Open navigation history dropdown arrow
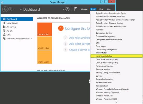This screenshot has width=143, height=104. coord(14,9)
